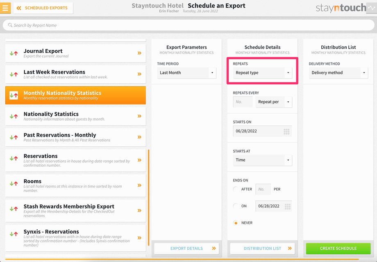Click Last Week Reservations arrows icon
377x262 pixels.
(14, 74)
